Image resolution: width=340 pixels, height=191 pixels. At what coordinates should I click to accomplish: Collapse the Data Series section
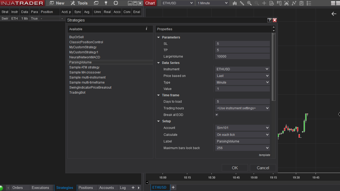[159, 63]
